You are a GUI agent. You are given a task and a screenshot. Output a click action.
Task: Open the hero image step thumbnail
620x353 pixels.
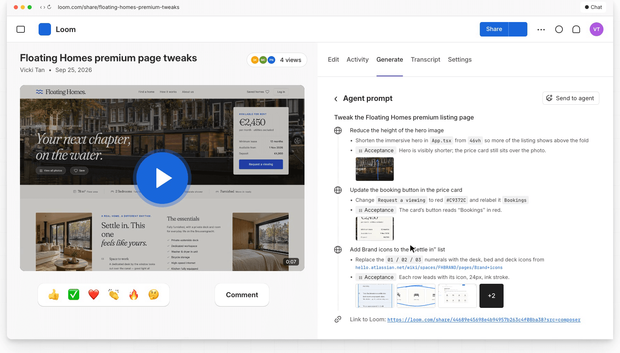375,169
